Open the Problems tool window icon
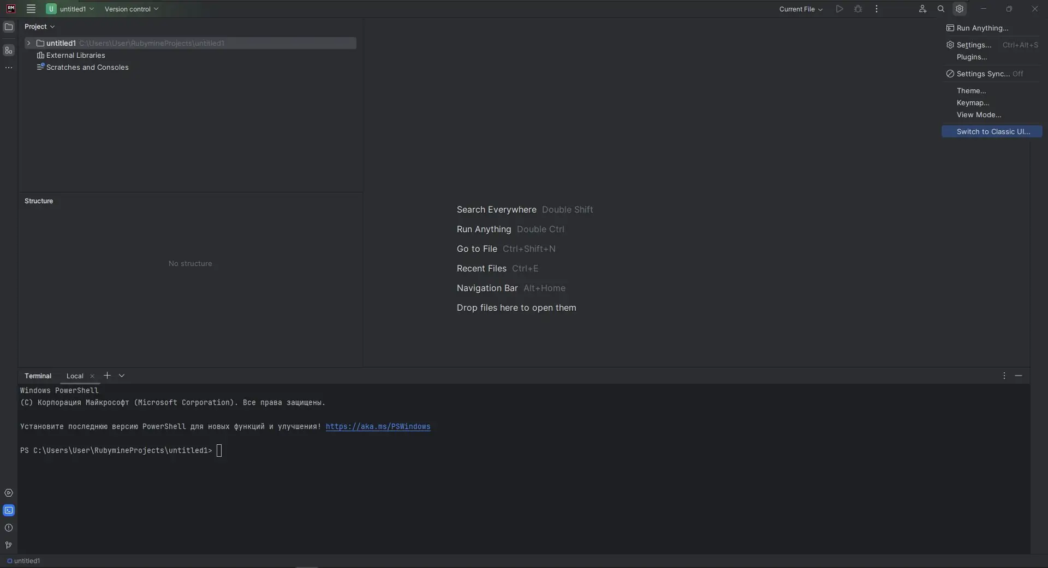Image resolution: width=1048 pixels, height=568 pixels. (9, 528)
